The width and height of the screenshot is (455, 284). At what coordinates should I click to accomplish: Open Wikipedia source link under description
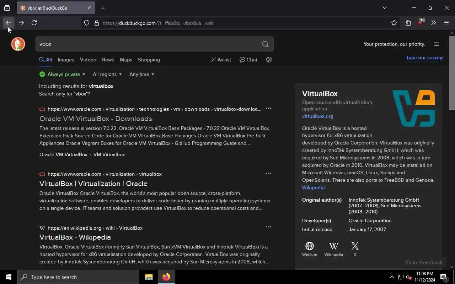tap(313, 187)
